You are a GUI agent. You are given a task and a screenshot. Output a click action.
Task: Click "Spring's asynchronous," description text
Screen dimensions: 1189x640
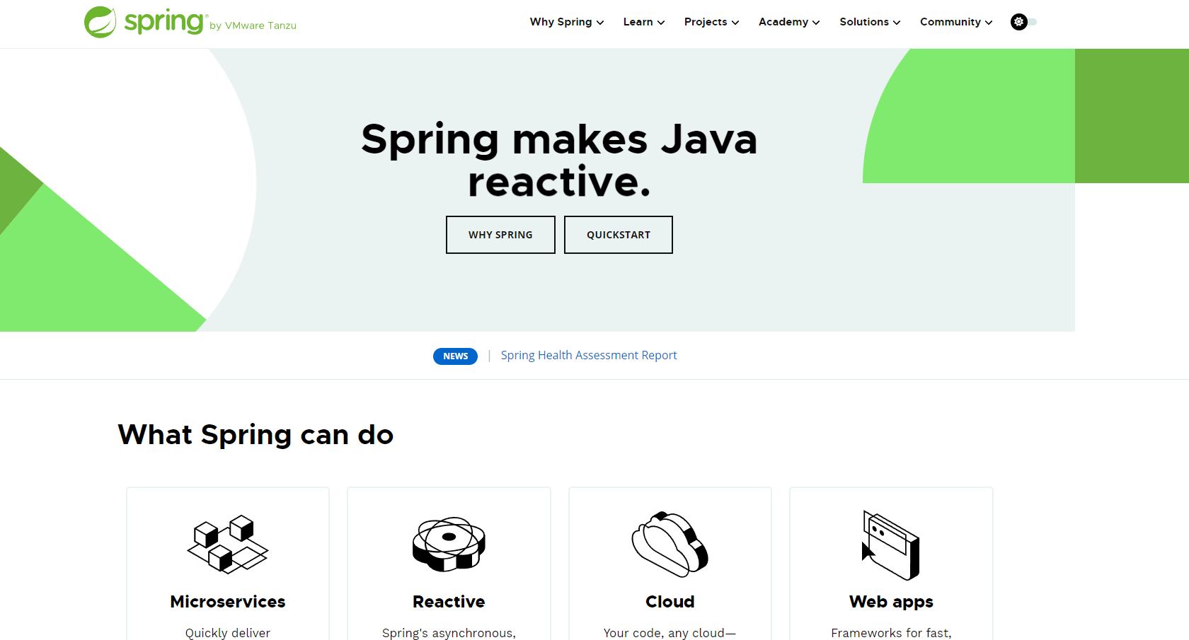click(x=449, y=633)
